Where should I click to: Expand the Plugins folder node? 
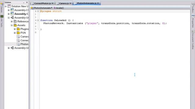[15, 29]
